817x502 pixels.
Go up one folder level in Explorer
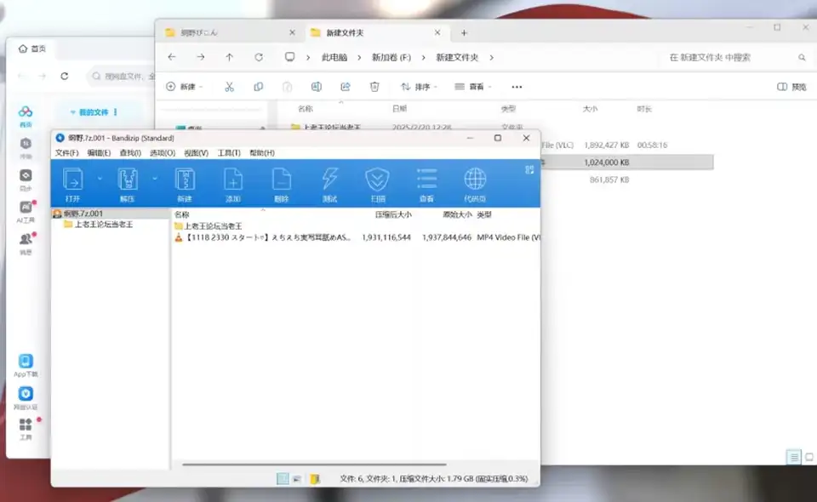(x=229, y=57)
